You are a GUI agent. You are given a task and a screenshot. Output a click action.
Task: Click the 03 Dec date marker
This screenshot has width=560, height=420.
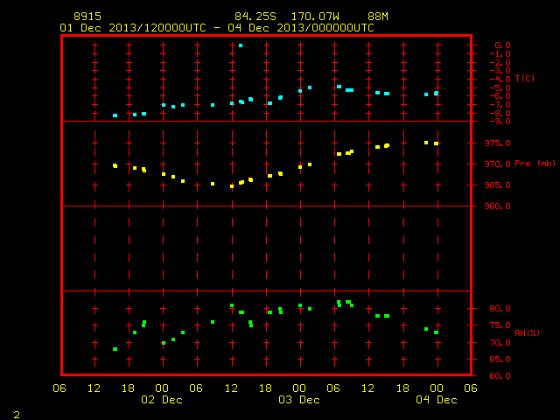click(299, 400)
